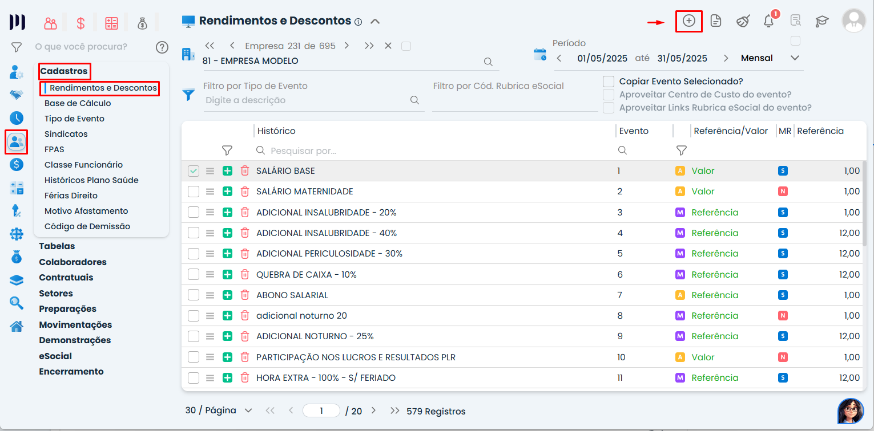Uncheck the SALÁRIO BASE row checkbox
This screenshot has width=874, height=431.
[x=194, y=171]
